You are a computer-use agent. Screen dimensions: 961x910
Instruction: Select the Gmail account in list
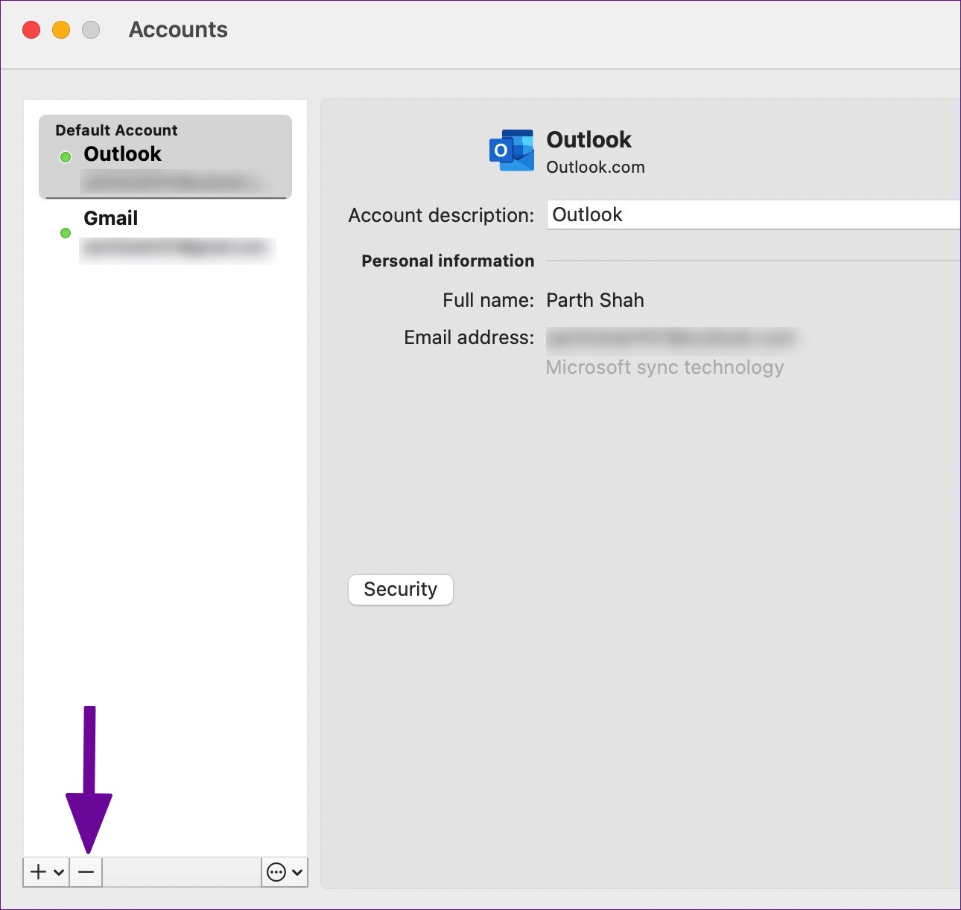[x=165, y=233]
